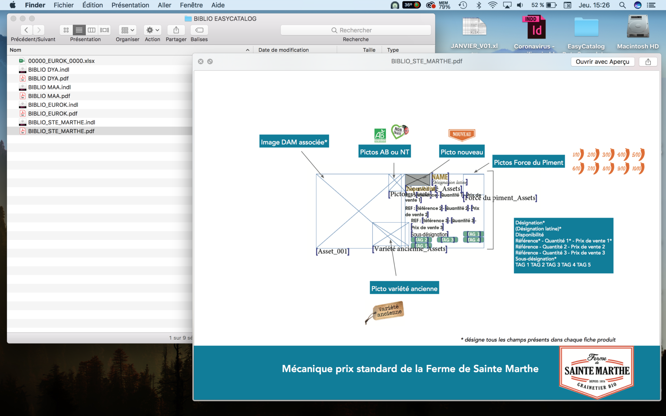Click Ouvrir avec Aperçu button
This screenshot has height=416, width=666.
coord(603,62)
